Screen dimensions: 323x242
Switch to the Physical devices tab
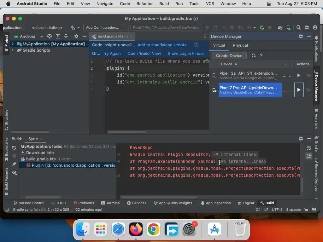(240, 45)
